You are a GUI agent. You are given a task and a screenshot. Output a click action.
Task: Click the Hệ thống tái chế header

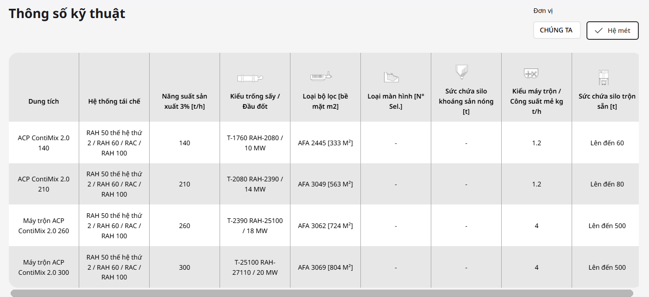[114, 101]
